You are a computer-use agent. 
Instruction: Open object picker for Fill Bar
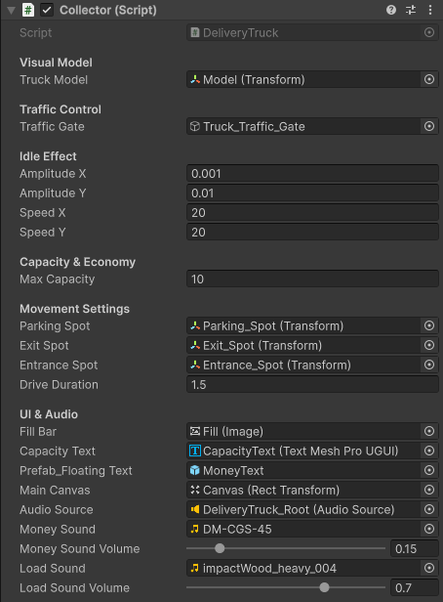(429, 431)
